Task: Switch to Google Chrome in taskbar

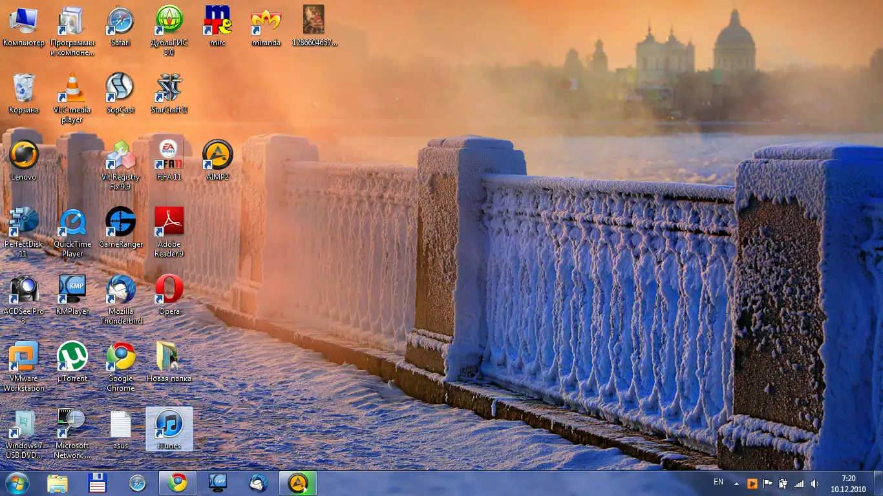Action: pyautogui.click(x=178, y=482)
